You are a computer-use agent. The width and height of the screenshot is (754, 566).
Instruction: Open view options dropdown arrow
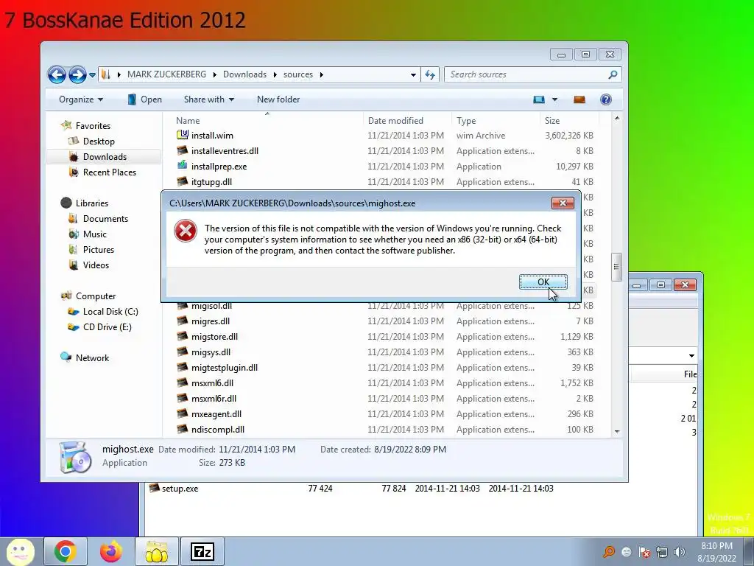[x=554, y=99]
